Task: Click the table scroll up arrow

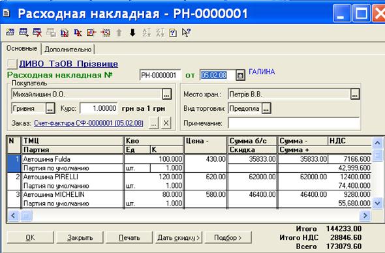Action: [377, 143]
